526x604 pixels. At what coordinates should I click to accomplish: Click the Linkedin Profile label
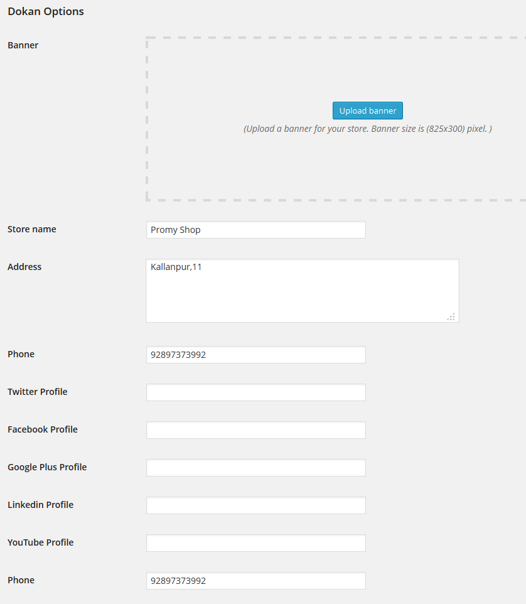[x=40, y=505]
